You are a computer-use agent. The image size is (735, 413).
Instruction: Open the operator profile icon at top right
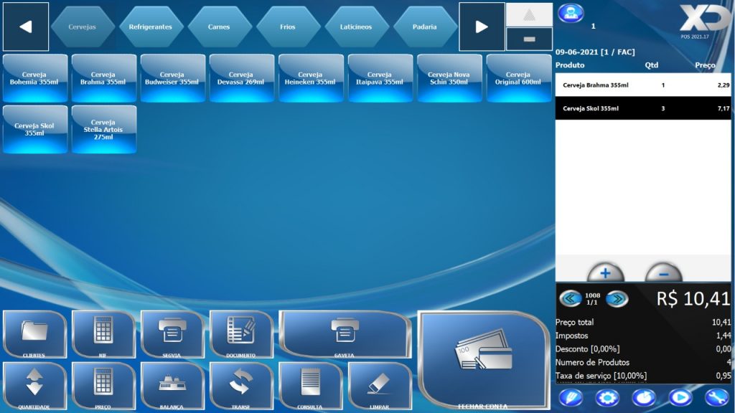tap(571, 11)
